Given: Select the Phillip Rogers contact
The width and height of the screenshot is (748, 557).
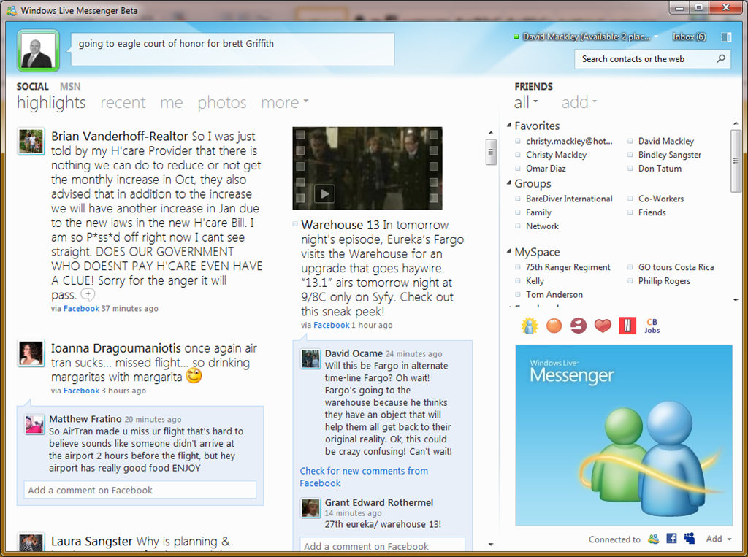Looking at the screenshot, I should click(x=664, y=281).
